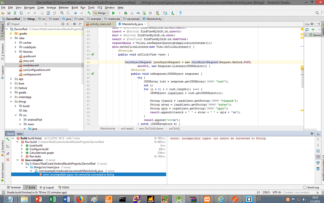This screenshot has height=203, width=324.
Task: Expand the caches folder
Action: (x=15, y=43)
